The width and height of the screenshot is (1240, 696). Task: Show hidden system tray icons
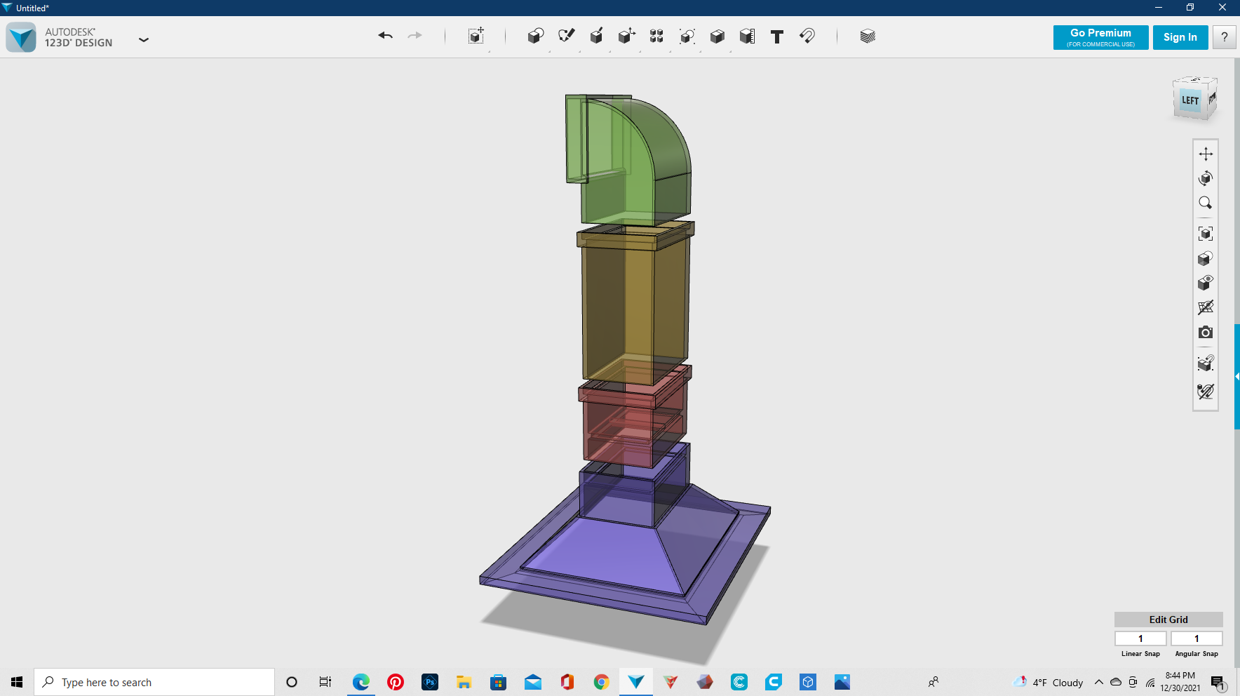point(1099,682)
